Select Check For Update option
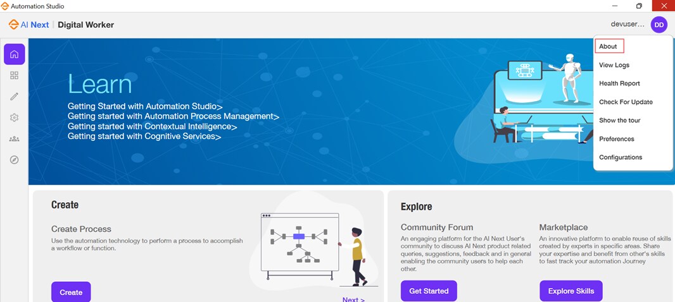Viewport: 675px width, 302px height. coord(626,102)
